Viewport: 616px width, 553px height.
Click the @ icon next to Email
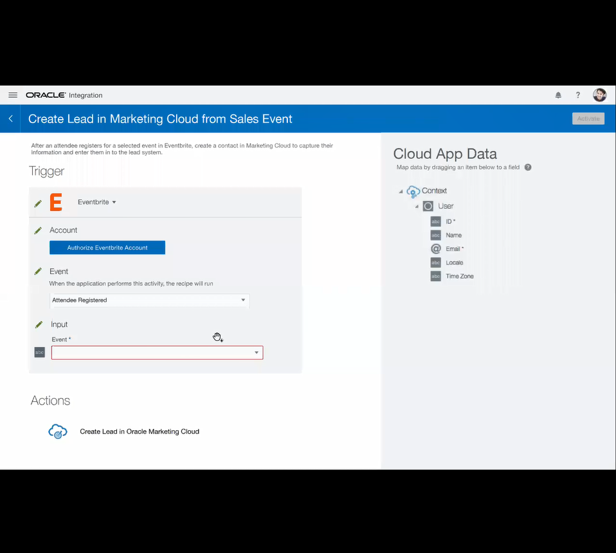pos(436,249)
